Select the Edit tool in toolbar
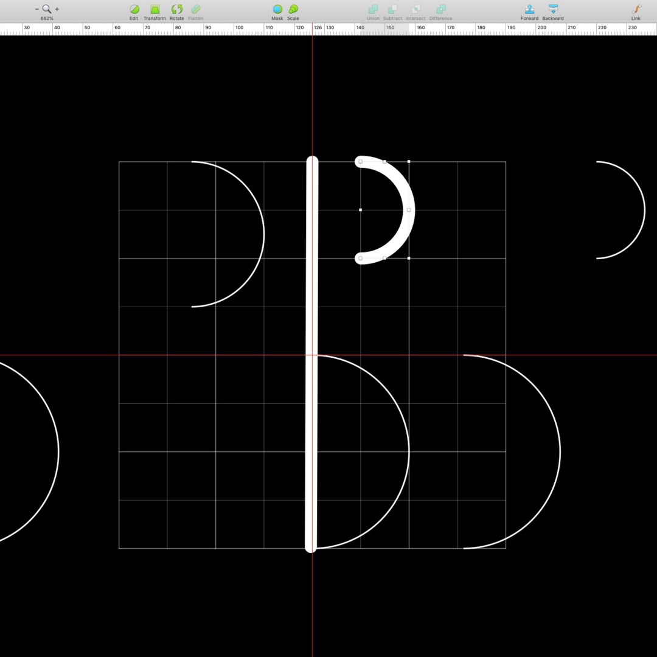657x657 pixels. (134, 9)
